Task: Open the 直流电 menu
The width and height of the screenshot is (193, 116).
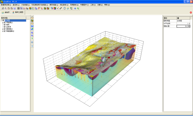Action: 16,5
